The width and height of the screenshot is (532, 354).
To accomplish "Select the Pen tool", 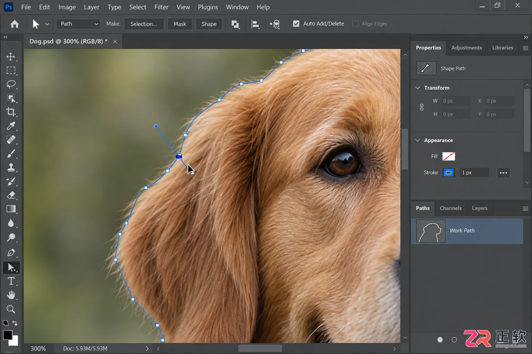I will pos(11,253).
